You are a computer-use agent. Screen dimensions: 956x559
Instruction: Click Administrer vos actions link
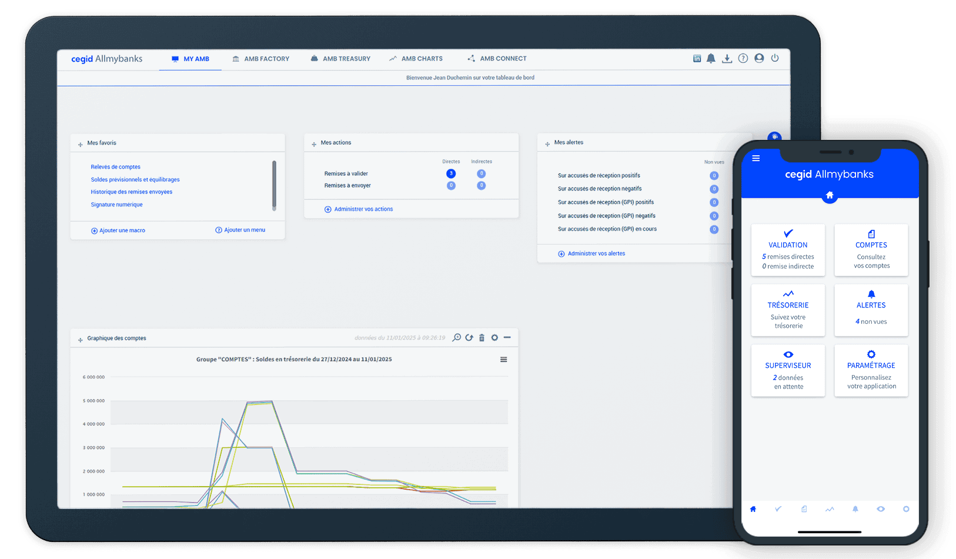[363, 209]
